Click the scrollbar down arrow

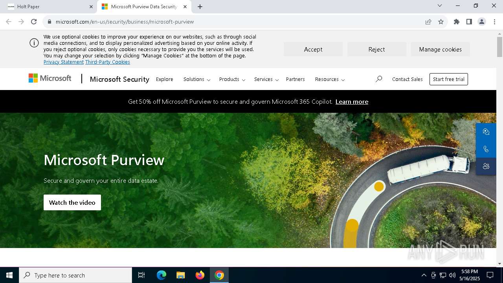(x=499, y=264)
